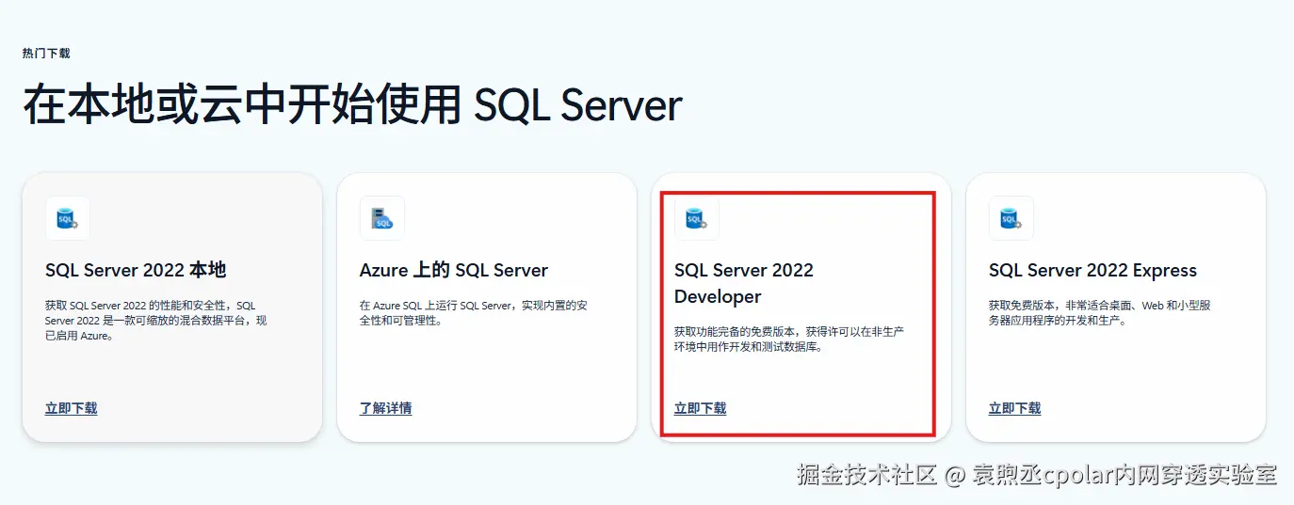This screenshot has height=505, width=1294.
Task: Click 立即下载 under SQL Server 2022 Developer
Action: tap(700, 408)
